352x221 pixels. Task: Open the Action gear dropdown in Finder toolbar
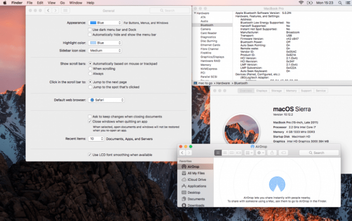click(261, 152)
